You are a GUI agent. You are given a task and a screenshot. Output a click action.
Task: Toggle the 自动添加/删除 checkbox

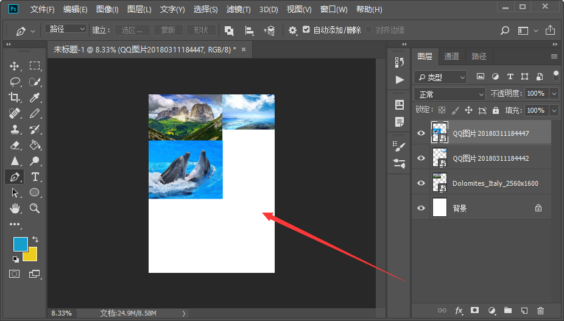click(306, 29)
